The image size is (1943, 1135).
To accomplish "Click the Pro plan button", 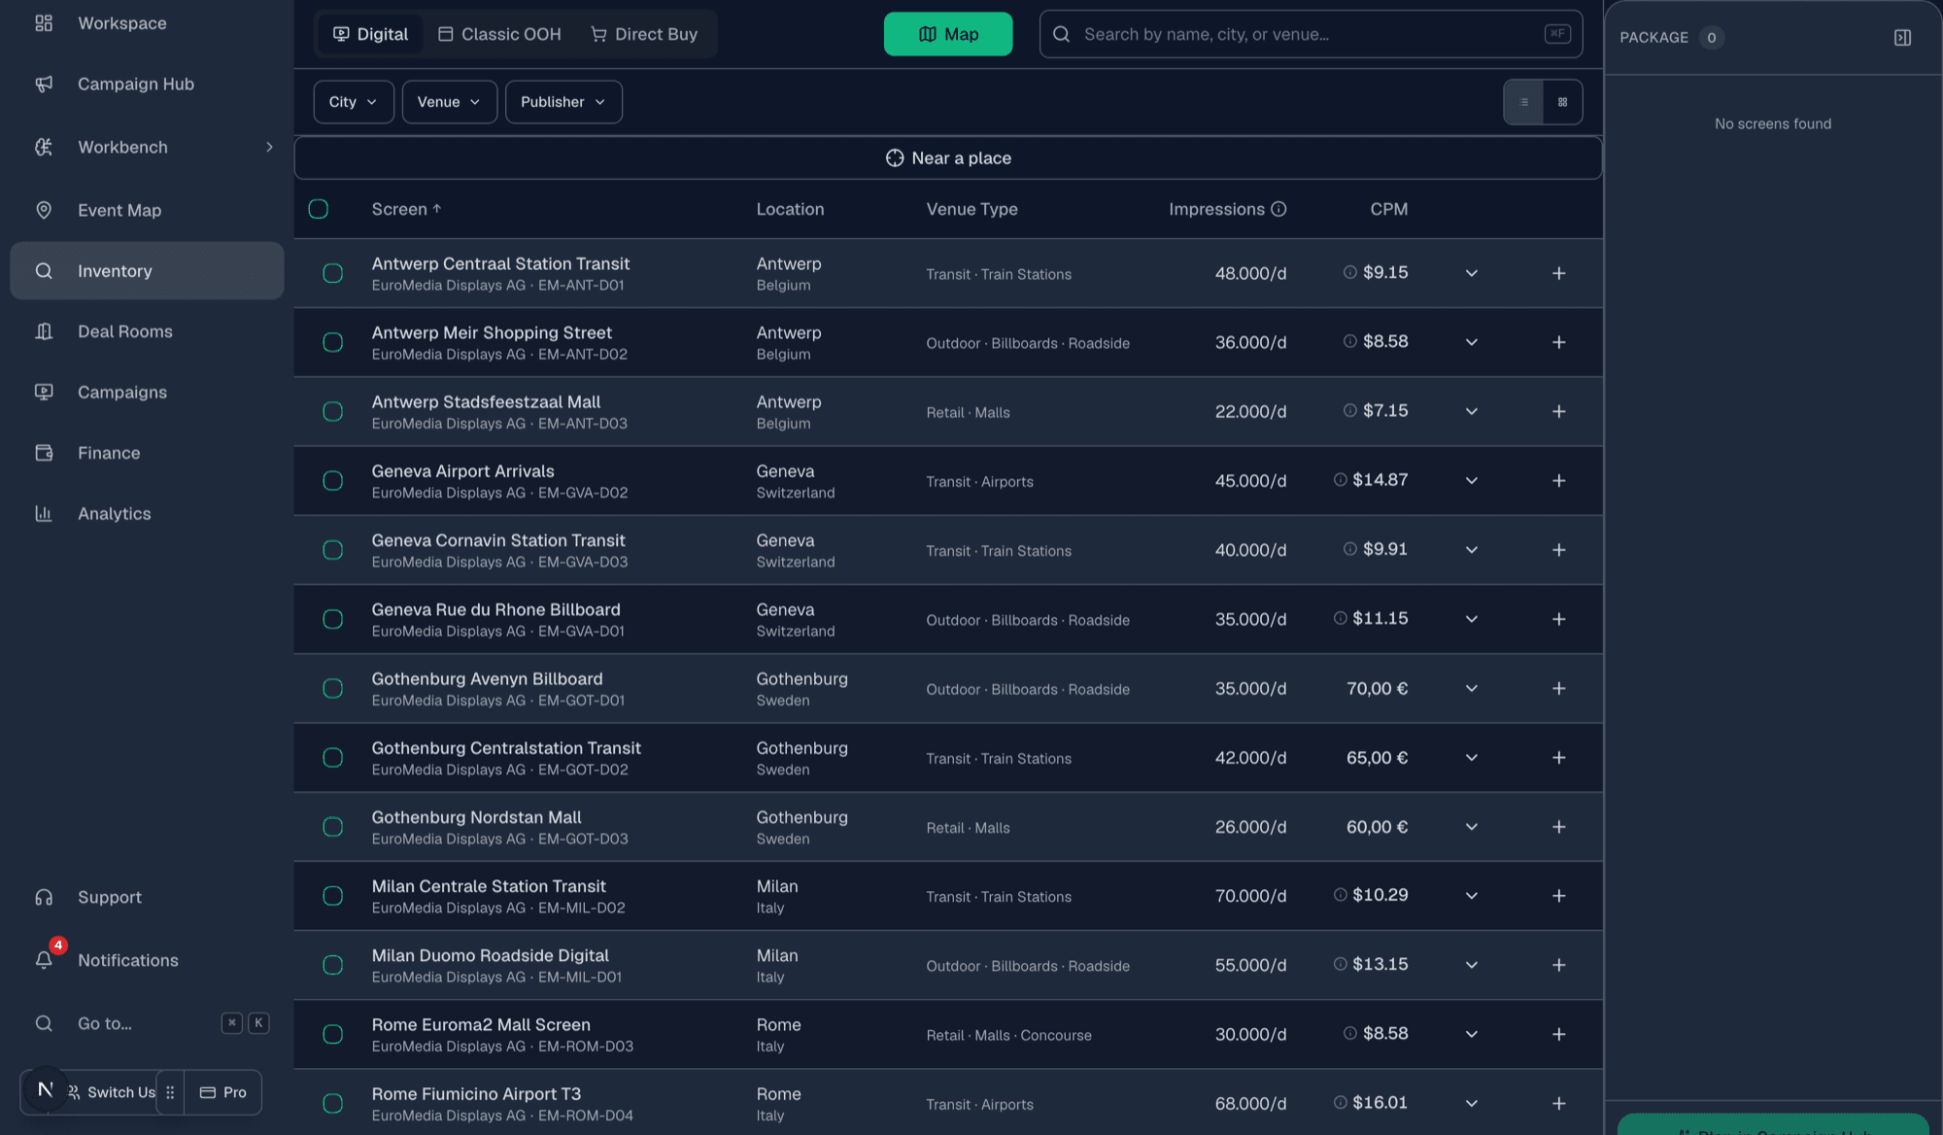I will point(223,1092).
